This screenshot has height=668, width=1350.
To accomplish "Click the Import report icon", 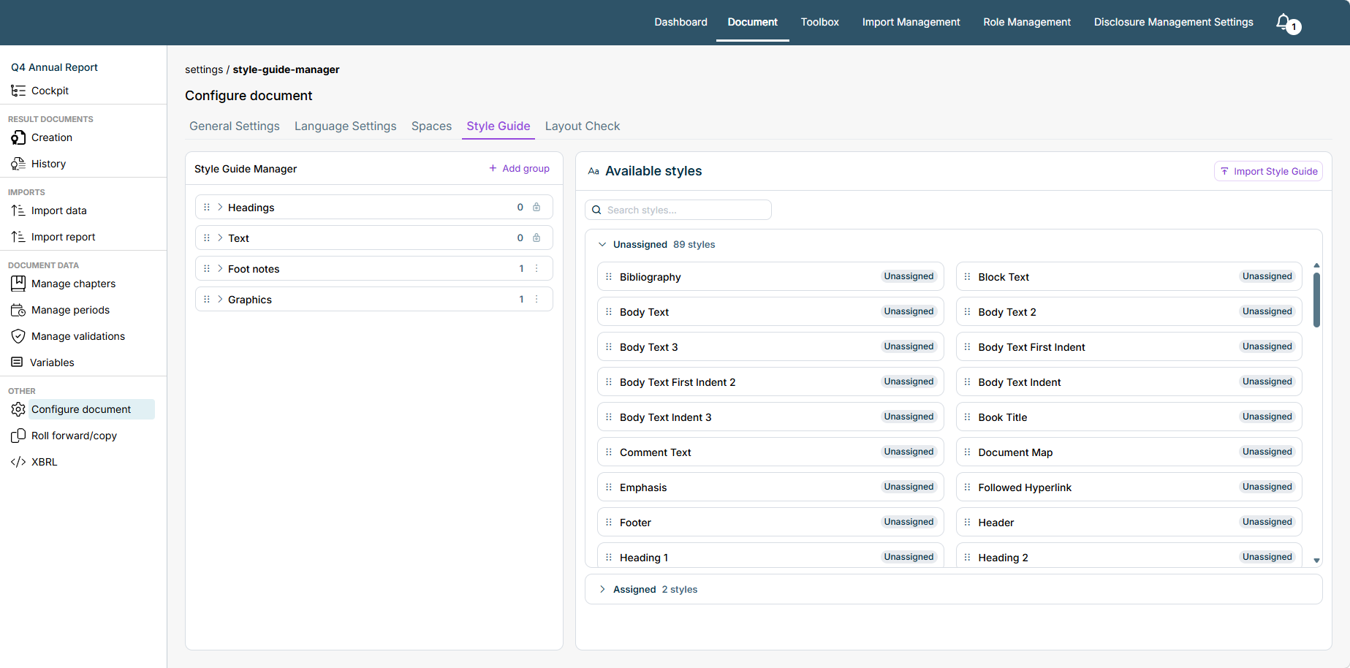I will tap(18, 237).
